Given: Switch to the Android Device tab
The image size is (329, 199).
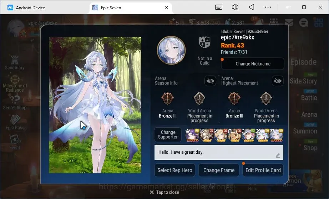Looking at the screenshot, I should [x=26, y=8].
